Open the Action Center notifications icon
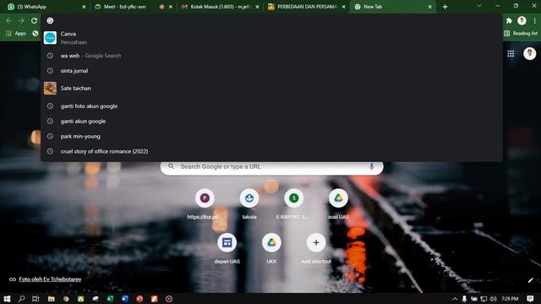This screenshot has height=304, width=541. pos(530,298)
